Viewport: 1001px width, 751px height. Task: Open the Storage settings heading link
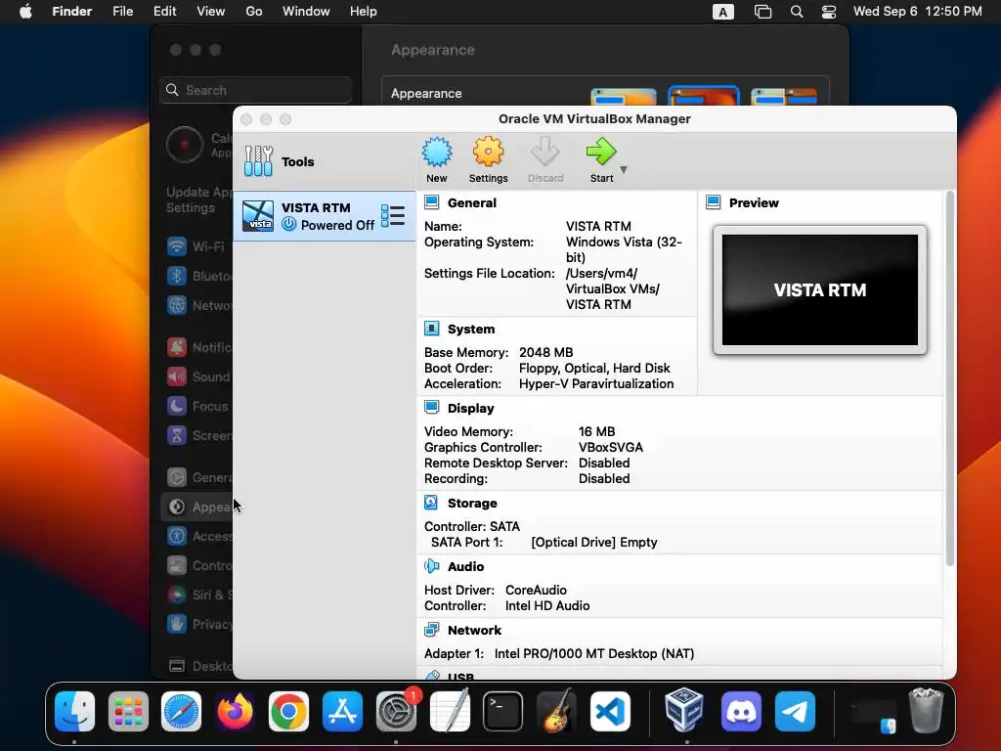click(472, 504)
